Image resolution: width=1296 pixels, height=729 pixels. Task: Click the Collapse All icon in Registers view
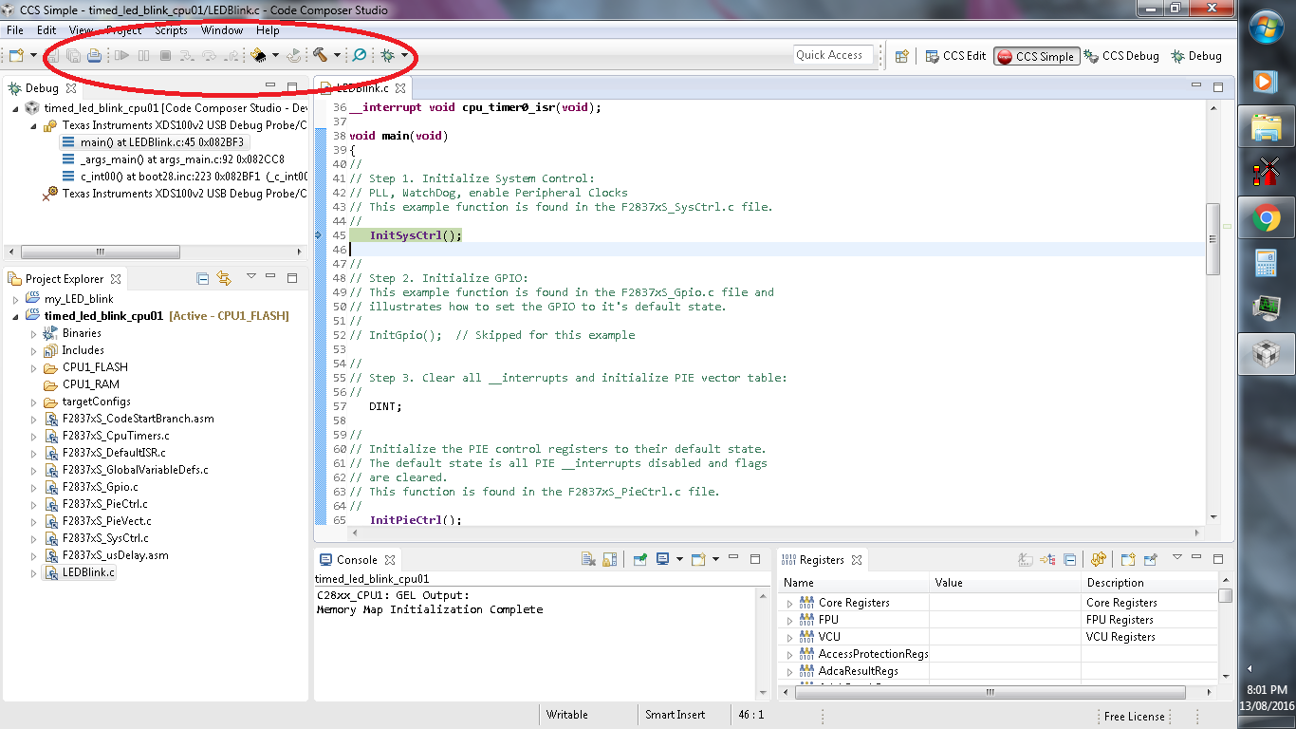1069,559
